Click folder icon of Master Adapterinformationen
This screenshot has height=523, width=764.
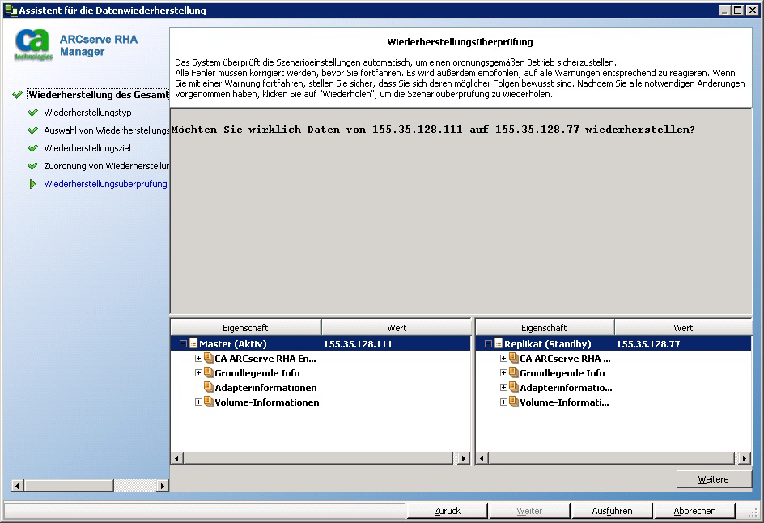click(x=209, y=388)
